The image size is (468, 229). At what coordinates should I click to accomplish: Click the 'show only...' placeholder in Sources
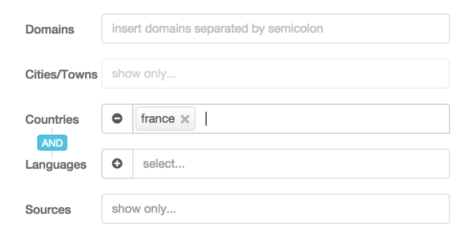point(144,209)
